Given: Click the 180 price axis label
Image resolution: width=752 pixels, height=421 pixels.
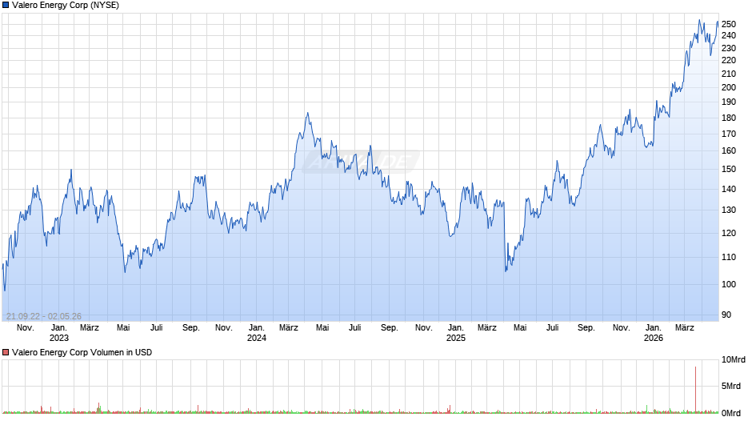Looking at the screenshot, I should click(729, 118).
